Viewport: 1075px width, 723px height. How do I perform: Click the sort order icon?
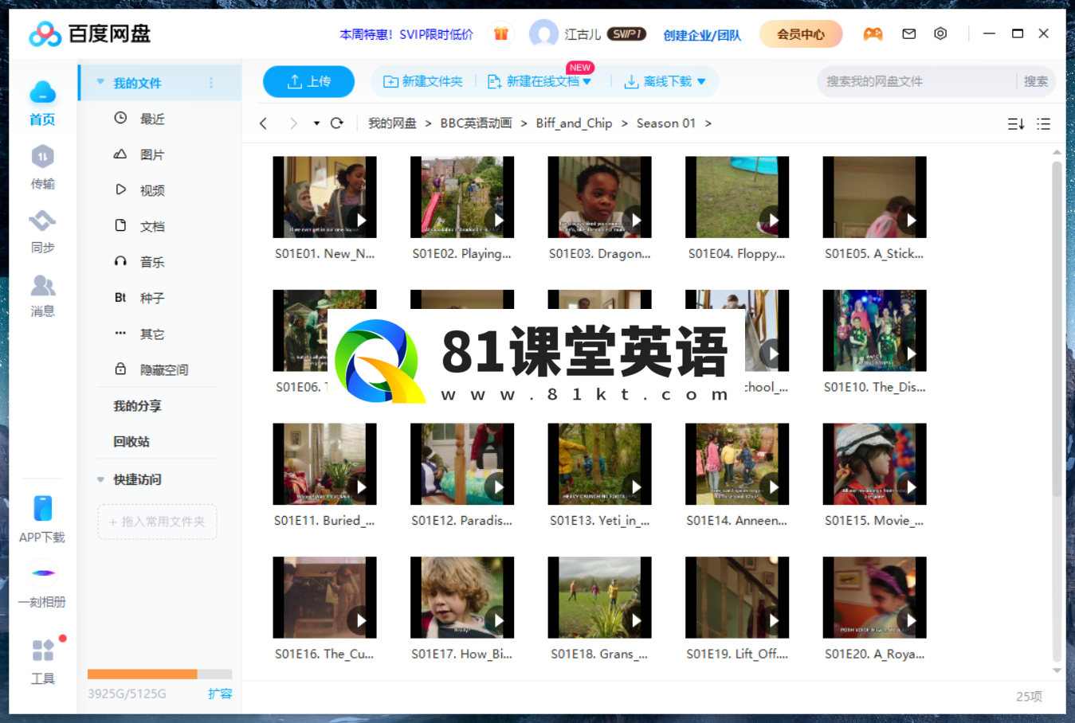(1016, 124)
